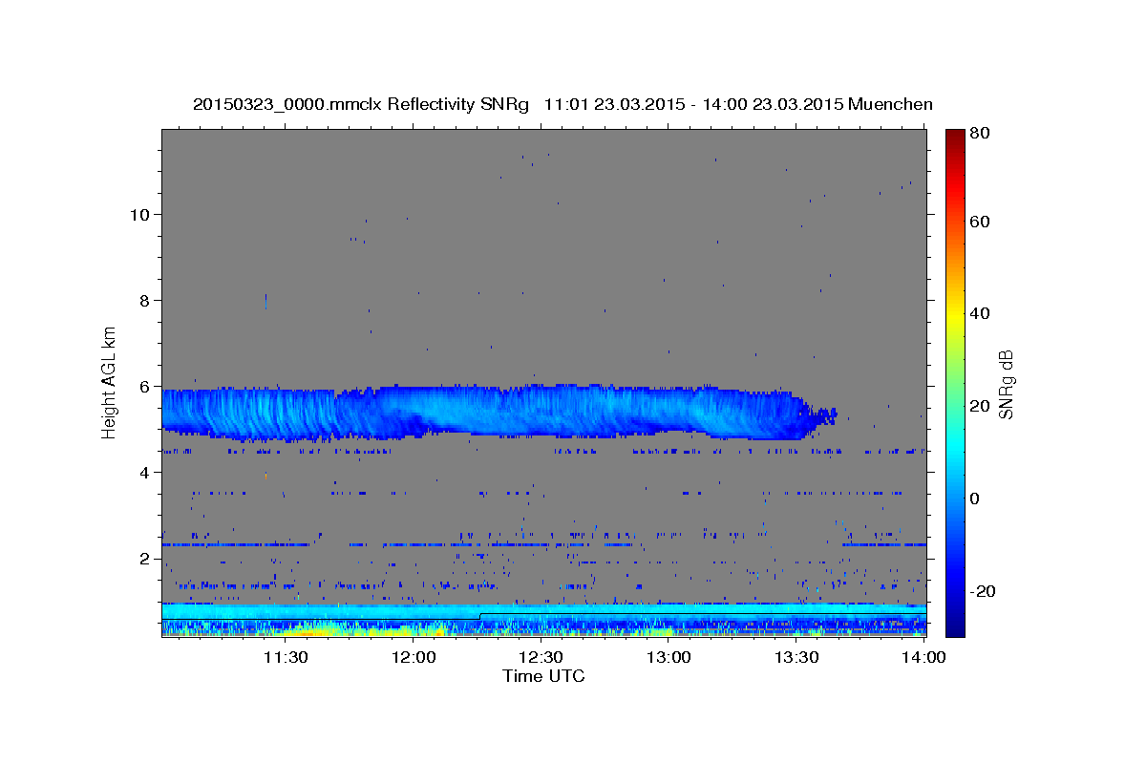Click the height tick label 10
Screen dimensions: 1146x764
pos(139,214)
